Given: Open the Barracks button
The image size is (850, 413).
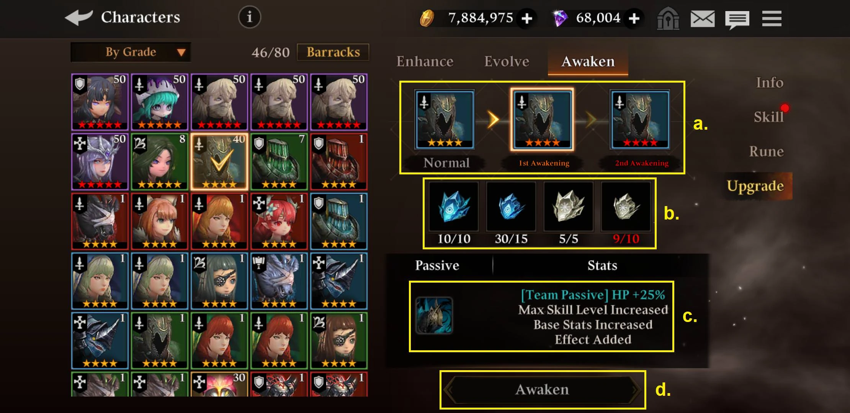Looking at the screenshot, I should pos(333,52).
